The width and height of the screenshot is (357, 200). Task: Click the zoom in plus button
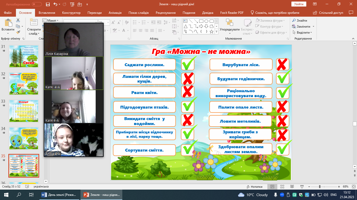(x=339, y=187)
